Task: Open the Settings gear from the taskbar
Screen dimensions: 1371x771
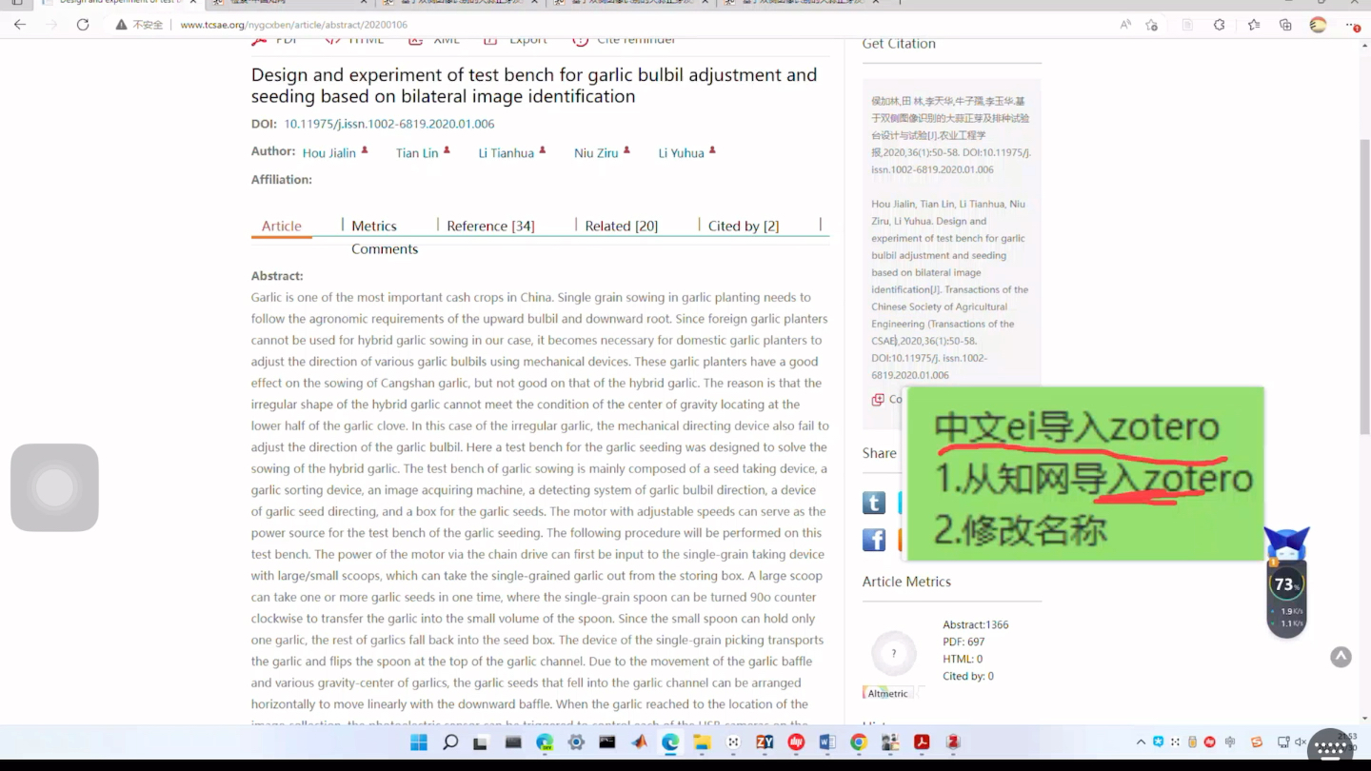Action: tap(576, 742)
